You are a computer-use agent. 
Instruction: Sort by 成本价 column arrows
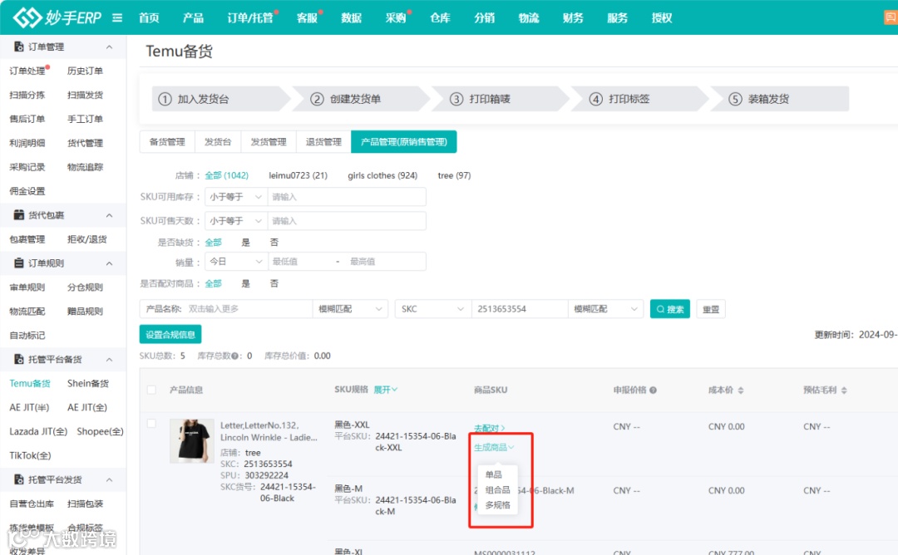pyautogui.click(x=741, y=390)
